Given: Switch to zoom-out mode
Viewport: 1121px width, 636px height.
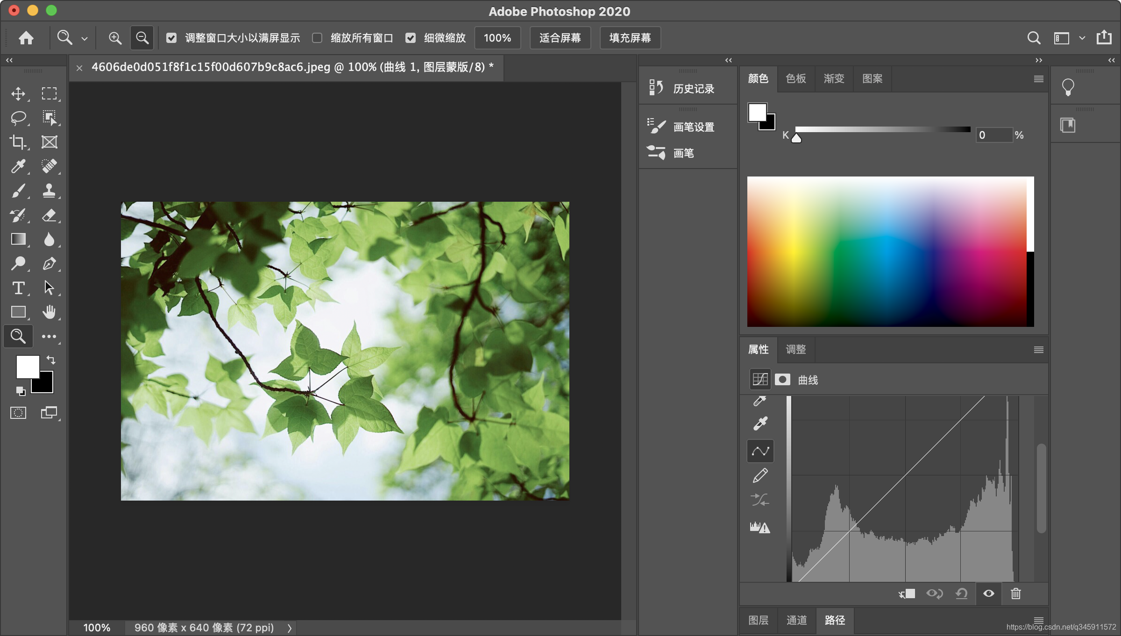Looking at the screenshot, I should (142, 38).
